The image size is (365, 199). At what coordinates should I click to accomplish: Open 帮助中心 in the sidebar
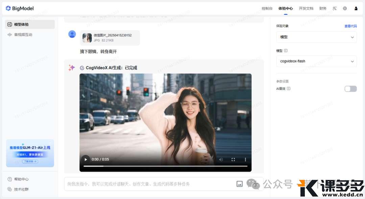21,179
